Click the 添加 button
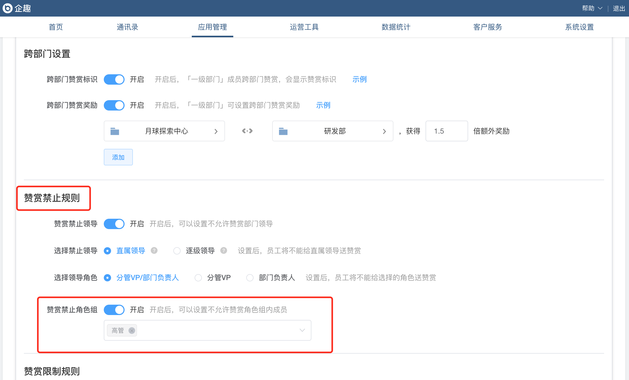 [118, 157]
